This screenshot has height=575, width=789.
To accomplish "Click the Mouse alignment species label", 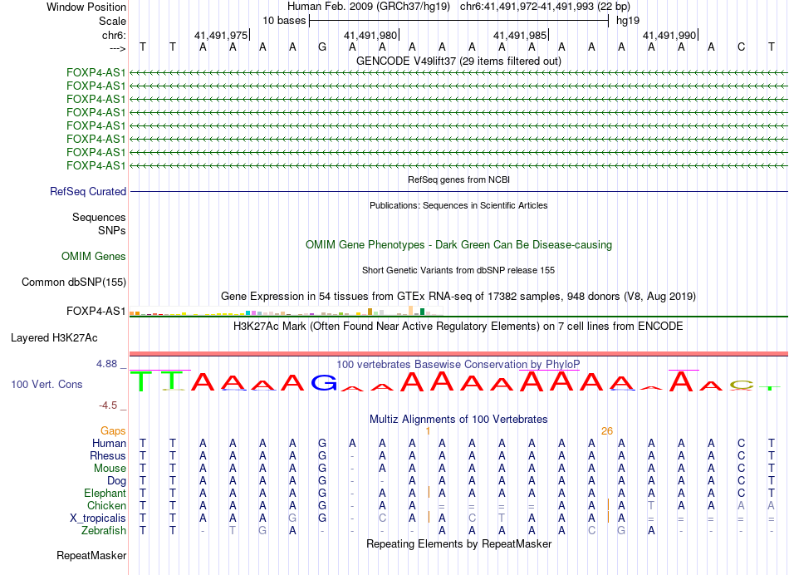I will pyautogui.click(x=110, y=469).
